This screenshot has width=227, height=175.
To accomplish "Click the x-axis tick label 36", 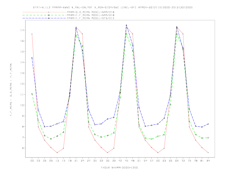I will (107, 161).
